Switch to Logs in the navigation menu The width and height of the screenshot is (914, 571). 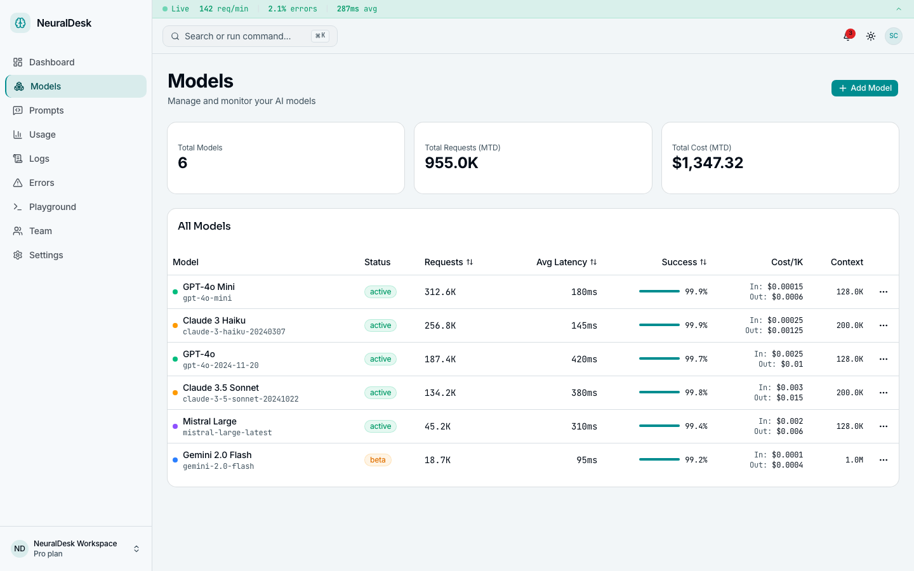[x=39, y=159]
